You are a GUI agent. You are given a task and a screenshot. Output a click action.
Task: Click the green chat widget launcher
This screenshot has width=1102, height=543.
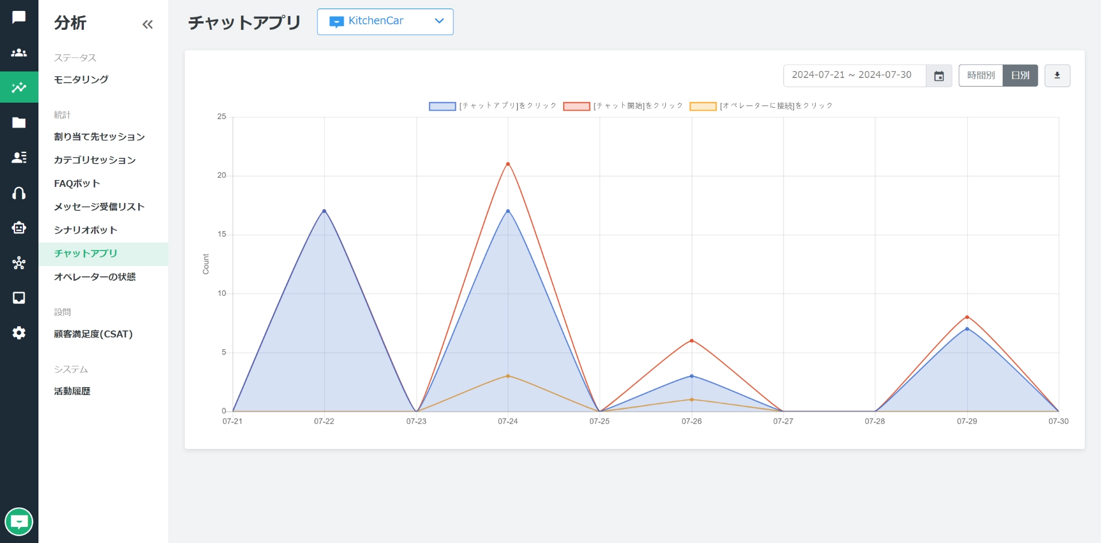(19, 522)
